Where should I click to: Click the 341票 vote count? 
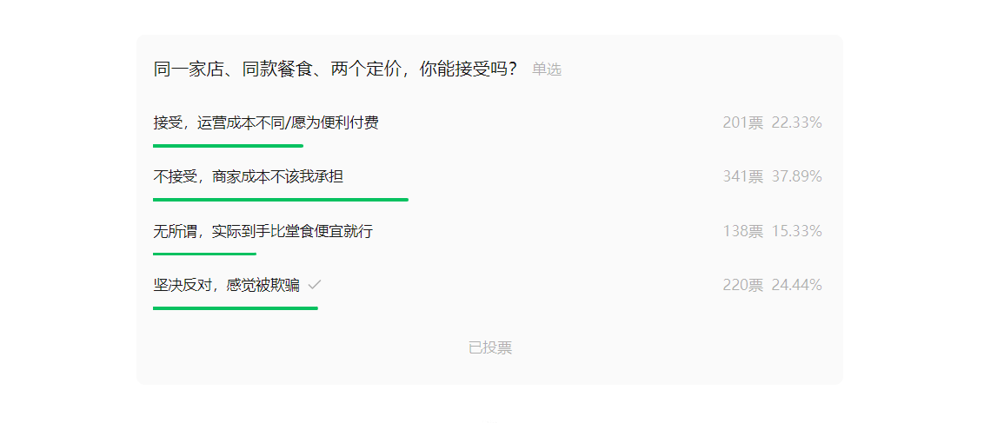742,177
